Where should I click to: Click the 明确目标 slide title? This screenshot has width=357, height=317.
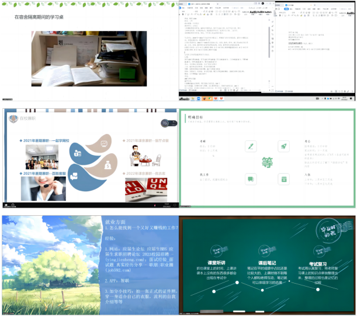pos(195,117)
